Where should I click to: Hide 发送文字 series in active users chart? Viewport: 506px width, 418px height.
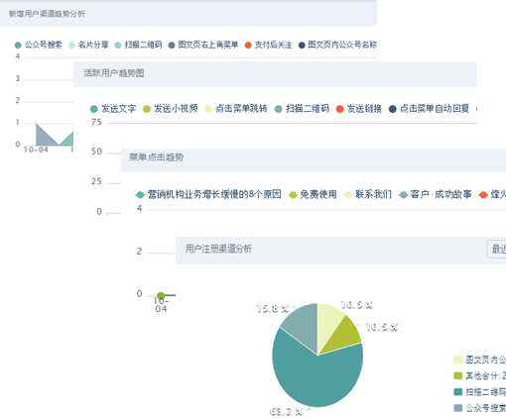(113, 109)
